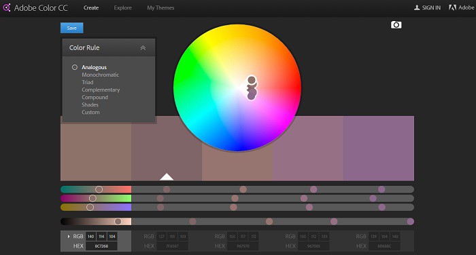Screen dimensions: 476x255
Task: Click the fifth swatch's red value 139
Action: (374, 237)
